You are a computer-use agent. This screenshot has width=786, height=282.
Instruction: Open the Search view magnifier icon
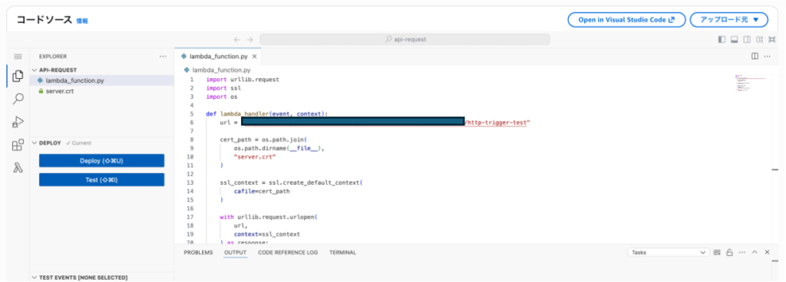pyautogui.click(x=18, y=99)
